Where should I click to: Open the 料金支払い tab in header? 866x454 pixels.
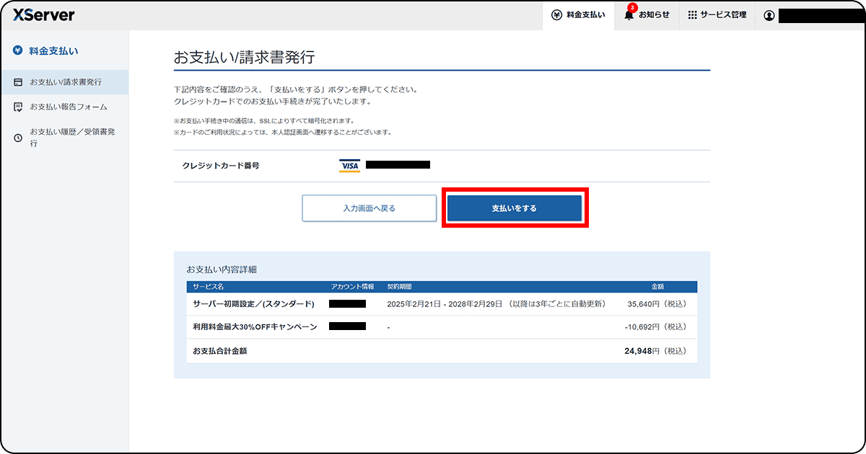tap(578, 15)
